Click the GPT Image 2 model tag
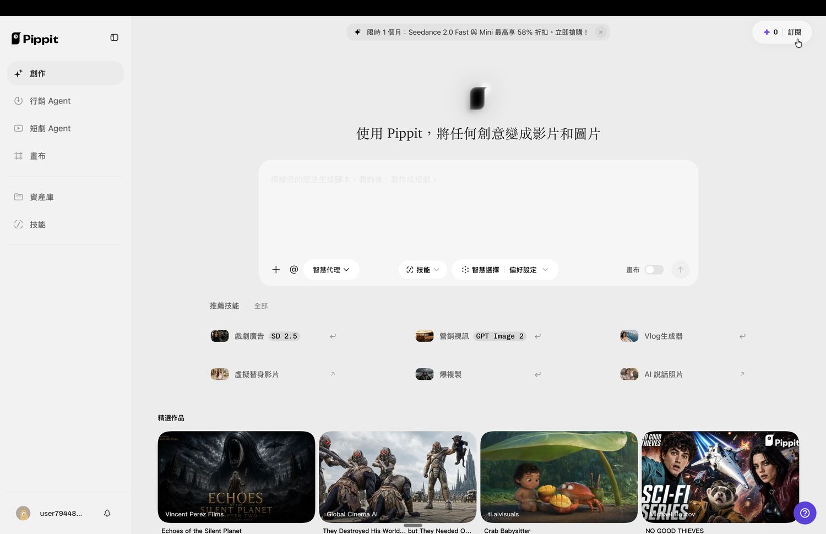 coord(500,336)
